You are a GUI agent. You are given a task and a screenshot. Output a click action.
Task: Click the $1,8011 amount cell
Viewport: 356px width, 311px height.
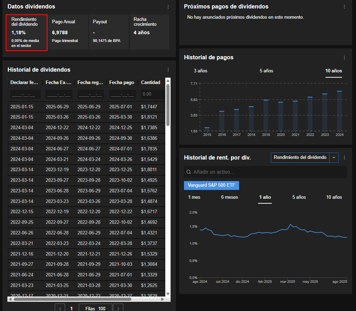tap(149, 169)
